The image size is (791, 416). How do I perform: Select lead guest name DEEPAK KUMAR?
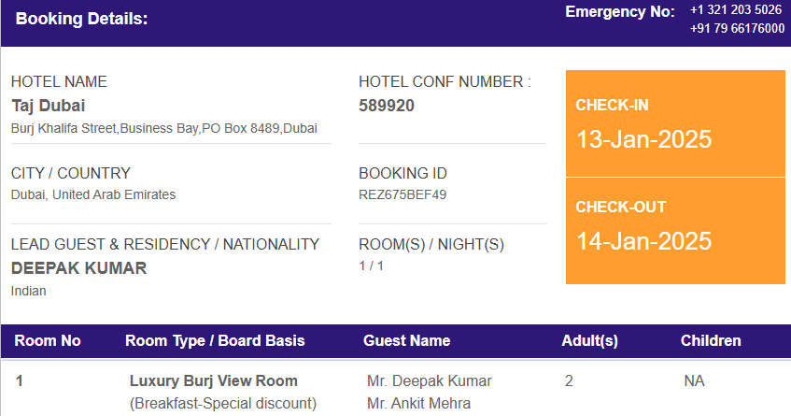79,268
